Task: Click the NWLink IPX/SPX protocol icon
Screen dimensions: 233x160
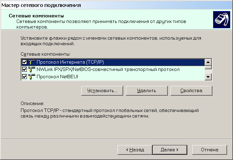Action: click(x=31, y=69)
